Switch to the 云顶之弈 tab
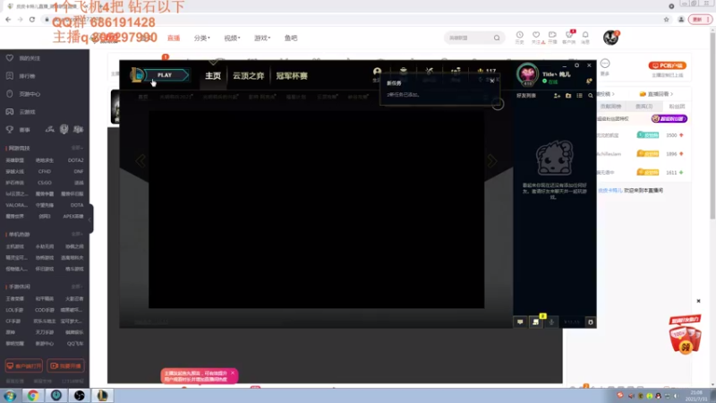The width and height of the screenshot is (716, 403). coord(249,76)
